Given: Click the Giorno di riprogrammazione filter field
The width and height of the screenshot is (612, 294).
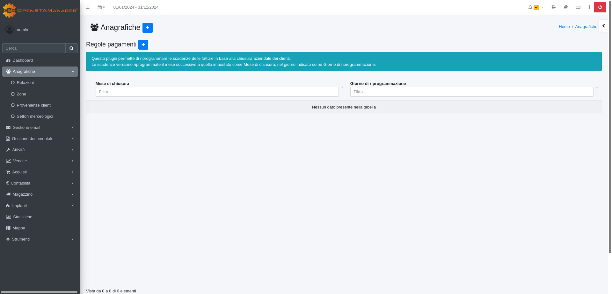Looking at the screenshot, I should (471, 92).
